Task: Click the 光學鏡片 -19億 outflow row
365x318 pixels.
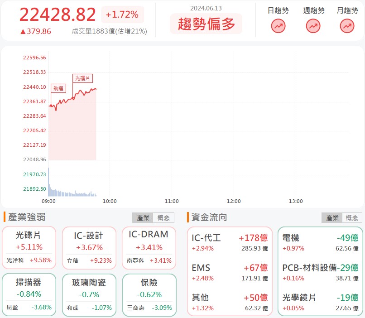Action: coord(320,303)
